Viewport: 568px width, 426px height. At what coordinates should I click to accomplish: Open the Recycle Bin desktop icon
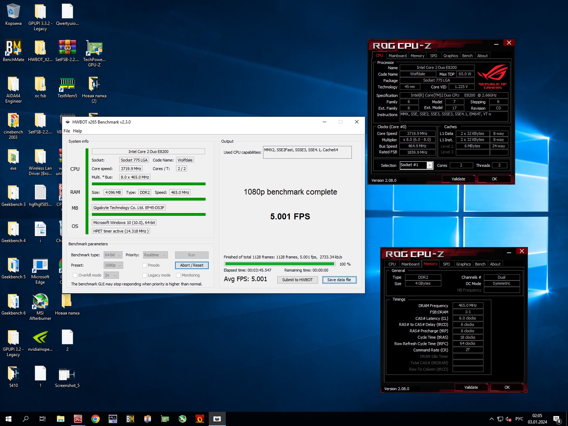tap(13, 15)
